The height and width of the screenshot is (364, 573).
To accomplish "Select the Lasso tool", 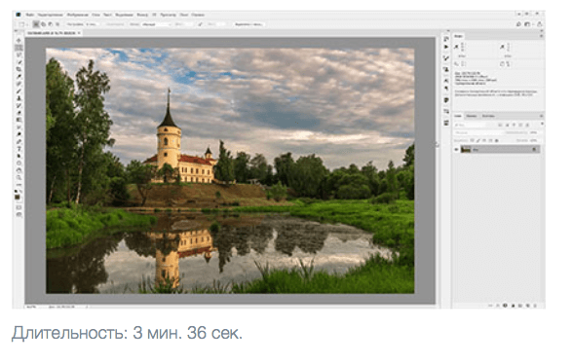I will click(19, 55).
